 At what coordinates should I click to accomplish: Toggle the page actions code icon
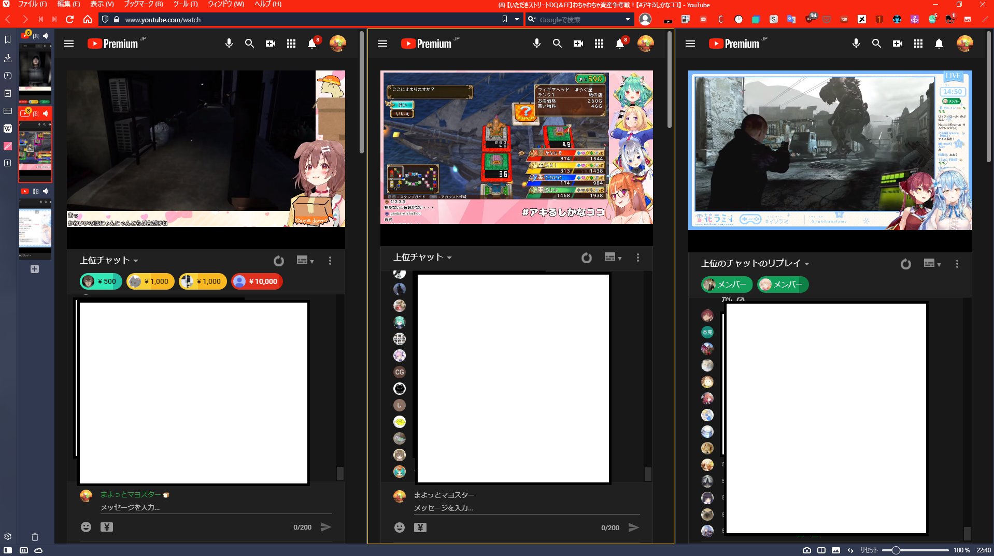point(850,550)
